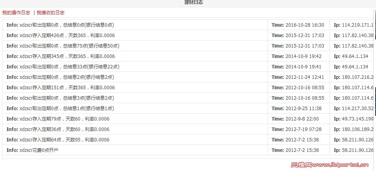This screenshot has height=170, width=376.
Task: Select the 存入定期36点 deposit entry
Action: click(64, 129)
